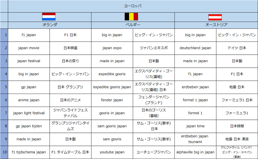The width and height of the screenshot is (258, 159).
Task: Select the 'erdbeben japan tsunami' cell
Action: pos(195,139)
